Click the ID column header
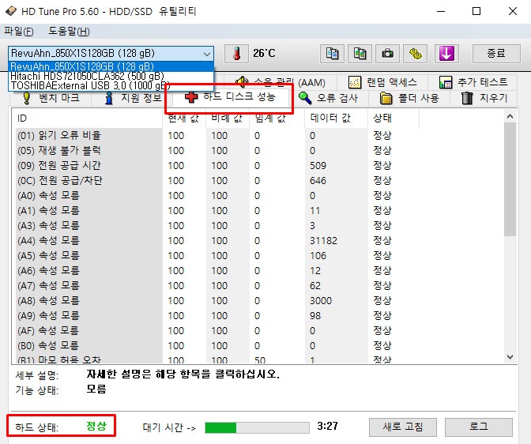The height and width of the screenshot is (444, 531). tap(88, 119)
